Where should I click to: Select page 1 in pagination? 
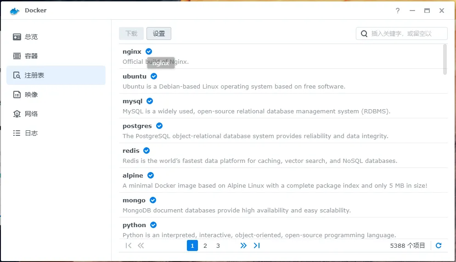pyautogui.click(x=192, y=246)
